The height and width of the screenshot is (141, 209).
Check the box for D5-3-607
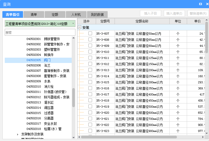pos(90,33)
